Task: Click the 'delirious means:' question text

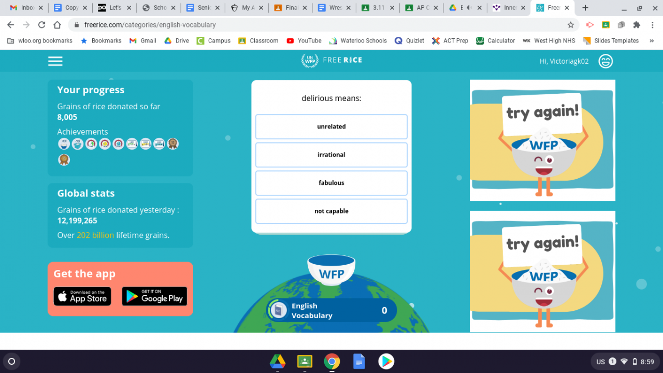Action: click(331, 98)
